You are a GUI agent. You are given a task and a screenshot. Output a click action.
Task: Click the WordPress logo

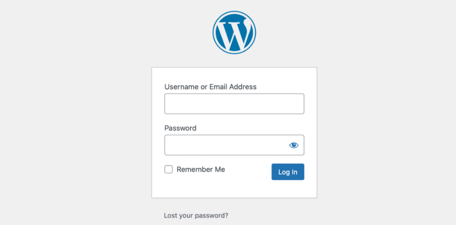[234, 32]
